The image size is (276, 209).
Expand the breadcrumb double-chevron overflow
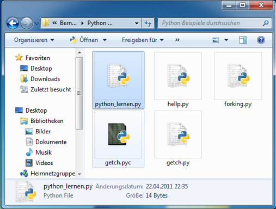click(x=54, y=23)
